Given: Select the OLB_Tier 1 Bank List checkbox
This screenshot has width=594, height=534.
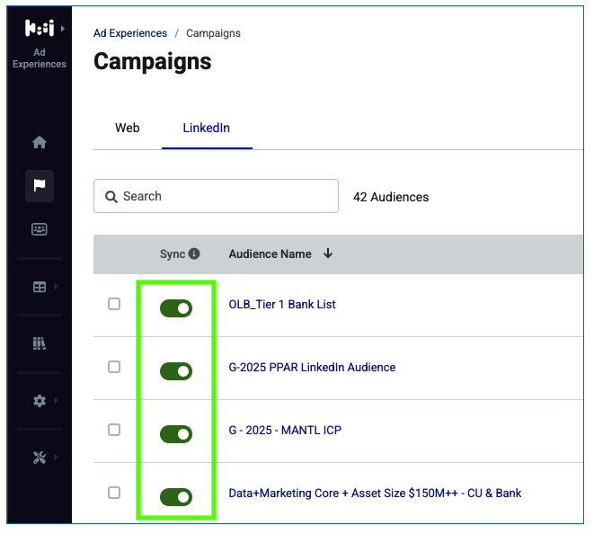Looking at the screenshot, I should point(114,304).
